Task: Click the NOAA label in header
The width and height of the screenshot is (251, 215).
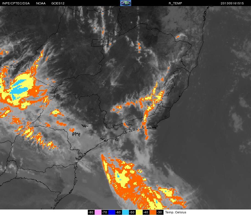Action: tap(41, 3)
